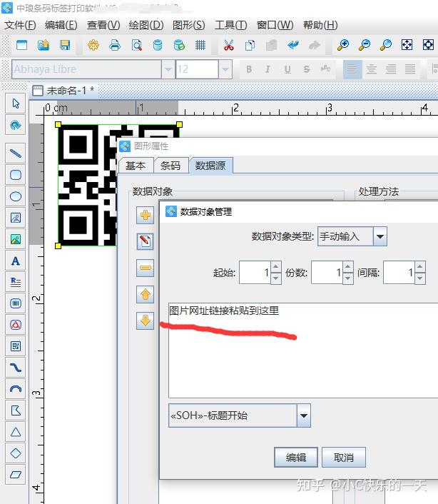Image resolution: width=438 pixels, height=504 pixels.
Task: Open file using the folder icon
Action: coord(44,45)
